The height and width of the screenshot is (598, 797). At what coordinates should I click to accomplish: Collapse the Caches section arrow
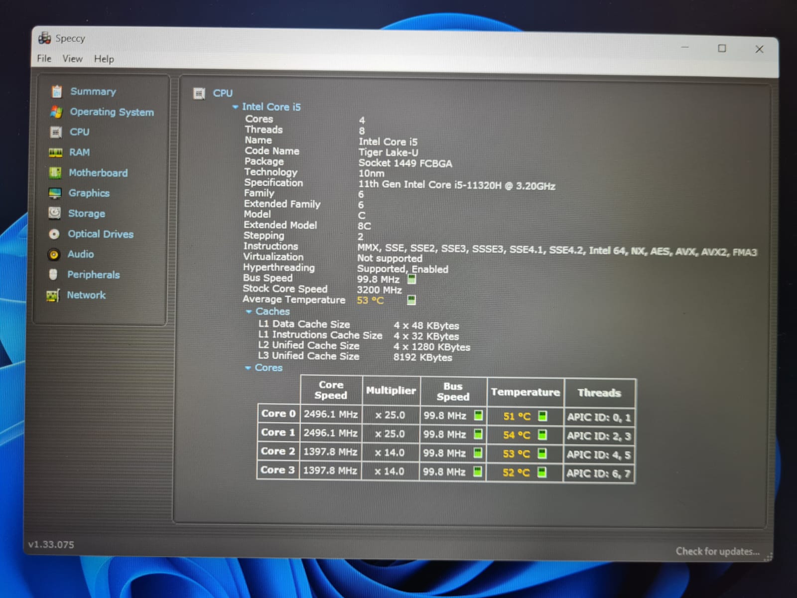point(249,311)
